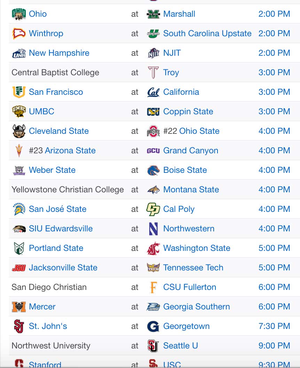Open the South Carolina Upstate team page
300x368 pixels.
click(x=207, y=33)
